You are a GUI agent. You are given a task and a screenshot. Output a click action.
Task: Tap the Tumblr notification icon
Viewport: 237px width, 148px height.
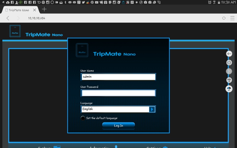(x=65, y=2)
